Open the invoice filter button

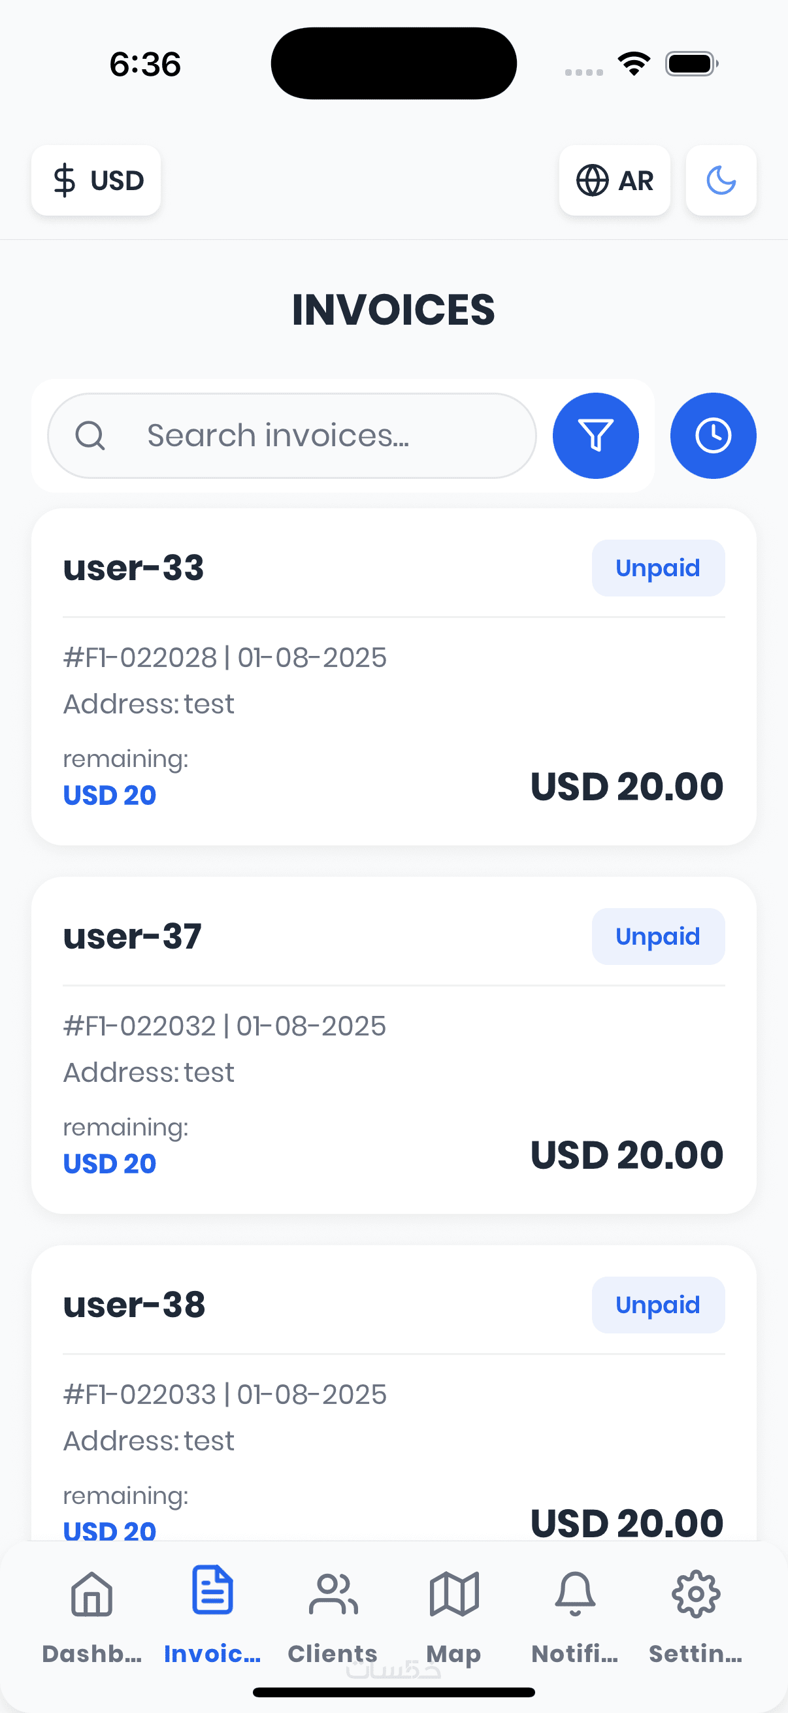point(595,436)
